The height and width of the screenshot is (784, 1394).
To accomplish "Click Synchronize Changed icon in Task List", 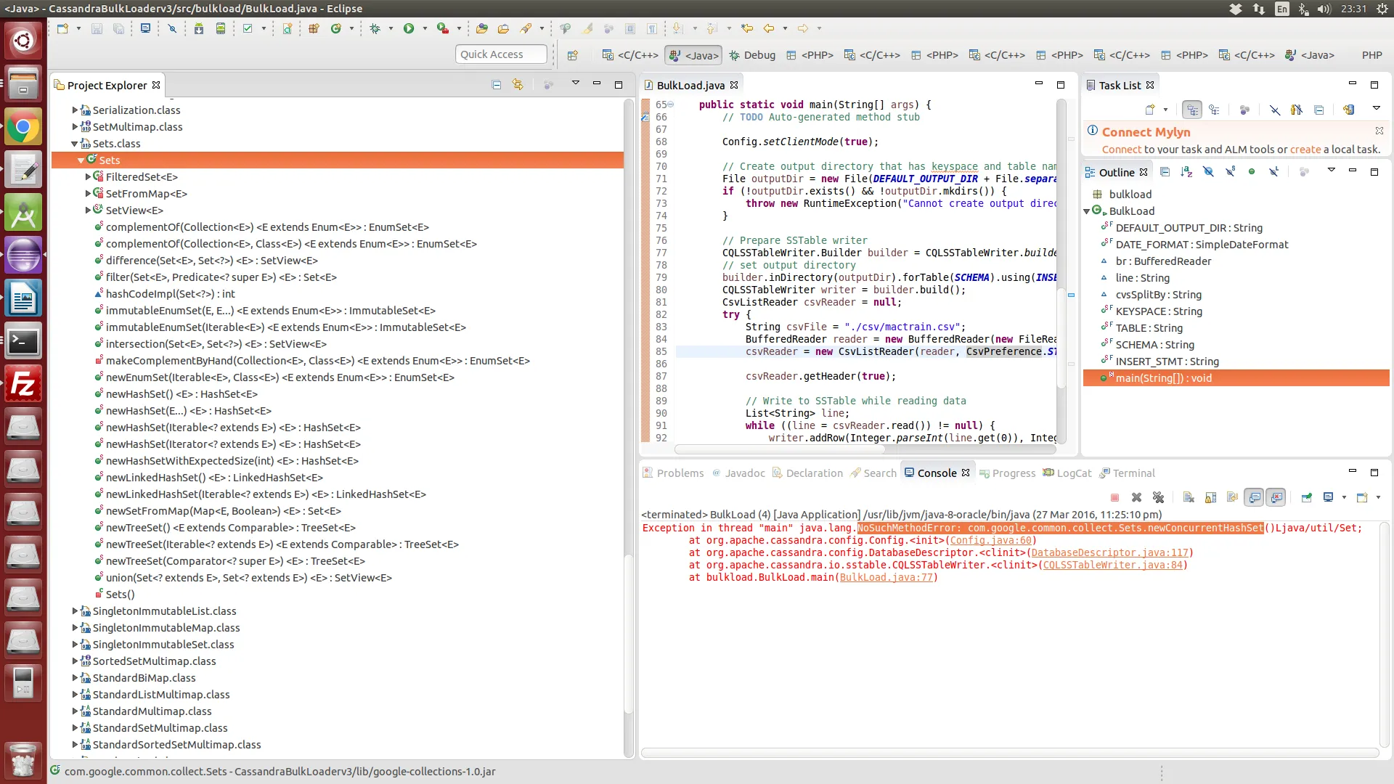I will click(1348, 110).
